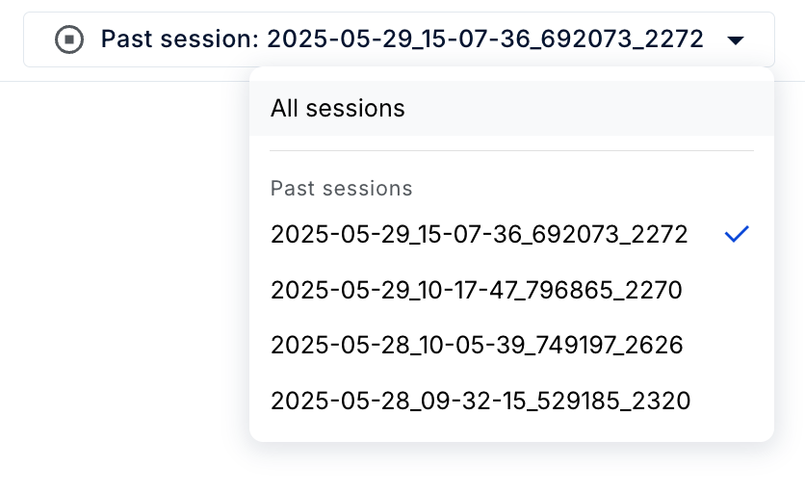The image size is (805, 493).
Task: Collapse the session dropdown using the caret arrow
Action: tap(736, 40)
